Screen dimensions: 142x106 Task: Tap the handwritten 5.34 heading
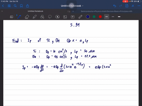[75, 25]
